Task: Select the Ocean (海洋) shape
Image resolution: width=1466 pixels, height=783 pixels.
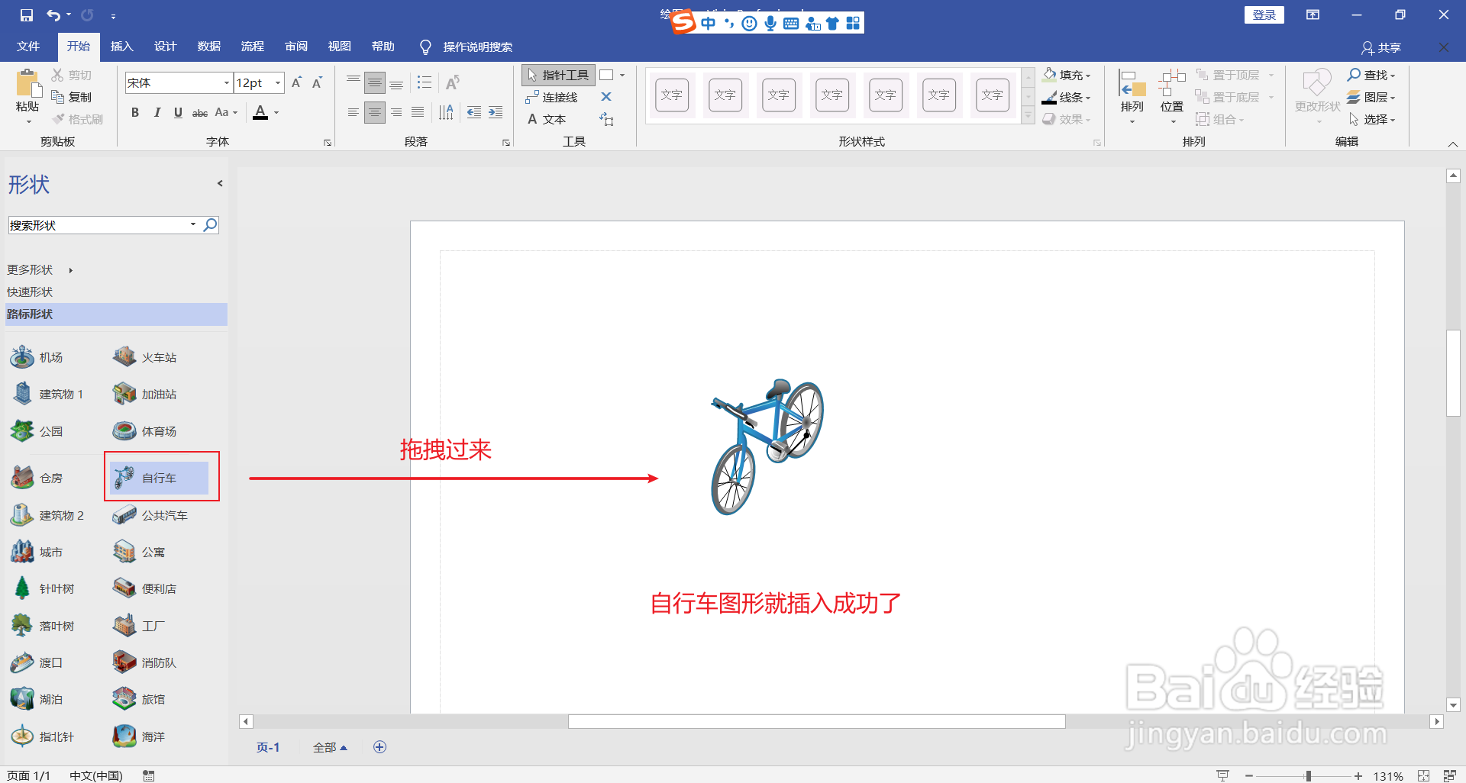Action: coord(139,736)
